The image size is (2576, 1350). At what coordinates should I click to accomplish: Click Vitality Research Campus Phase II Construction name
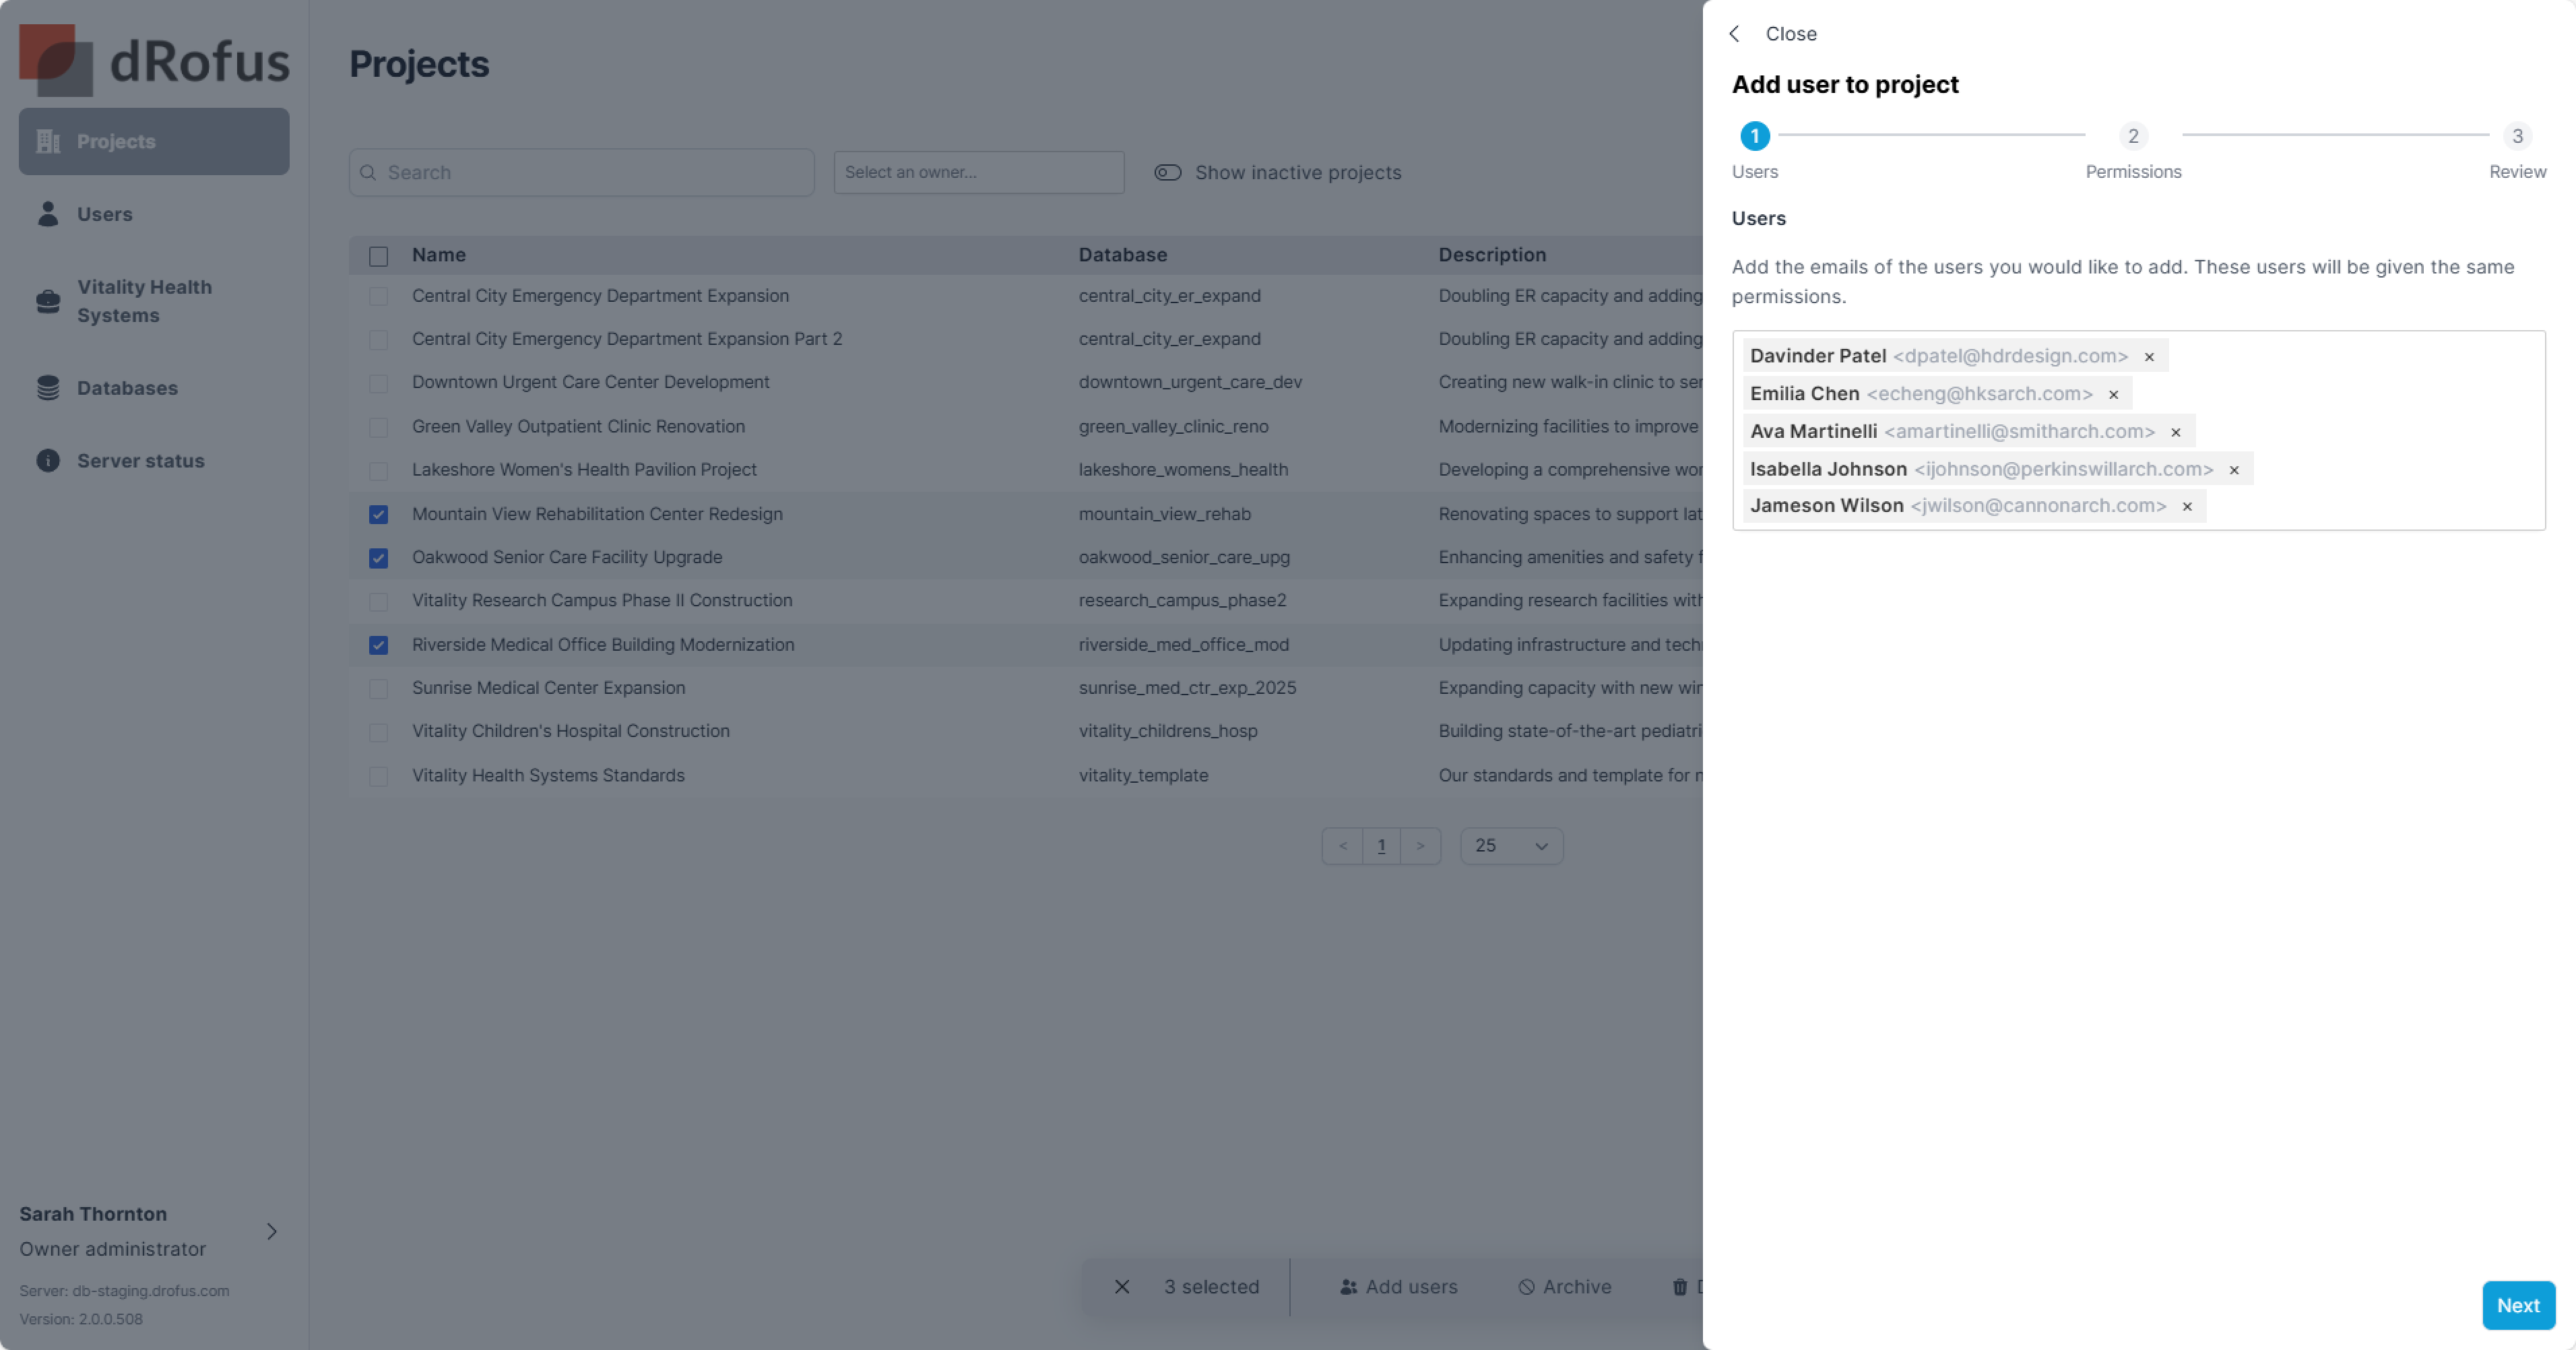[602, 600]
